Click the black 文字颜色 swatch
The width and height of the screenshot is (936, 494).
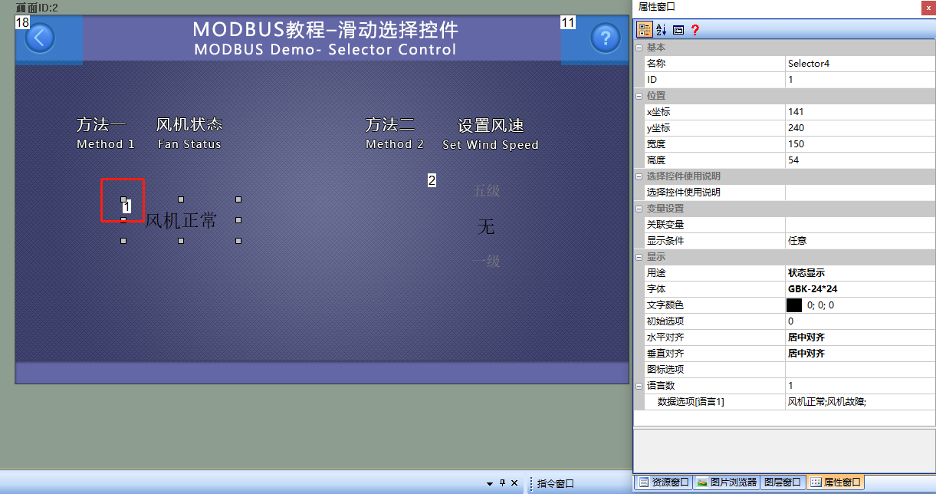click(794, 305)
